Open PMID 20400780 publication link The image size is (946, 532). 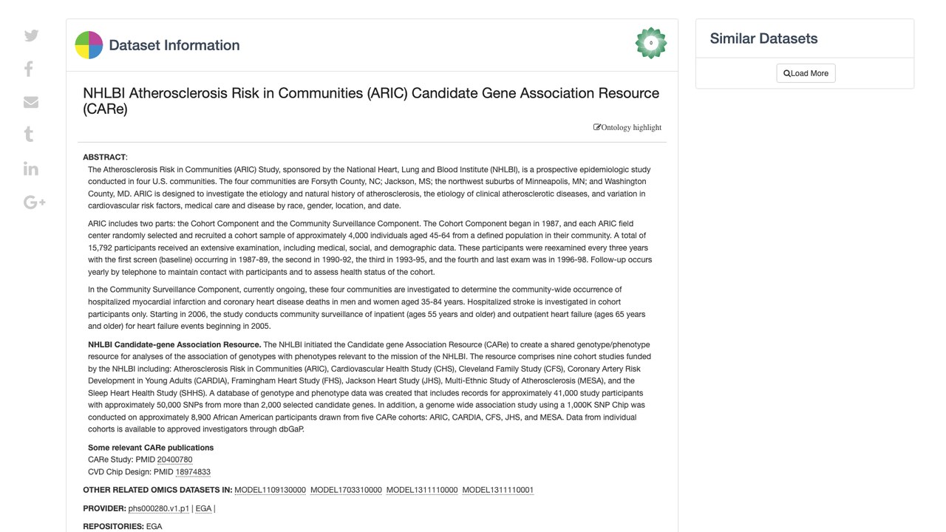pos(174,460)
